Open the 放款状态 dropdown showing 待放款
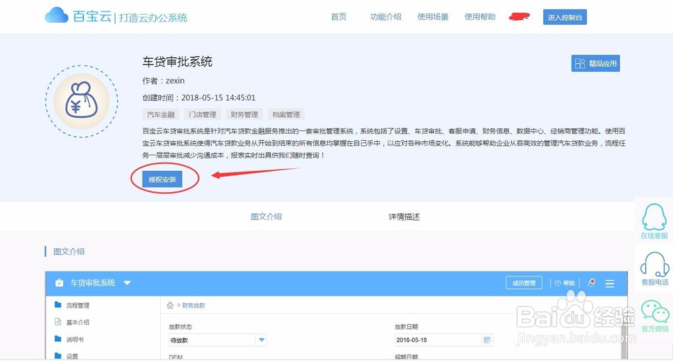 click(218, 340)
